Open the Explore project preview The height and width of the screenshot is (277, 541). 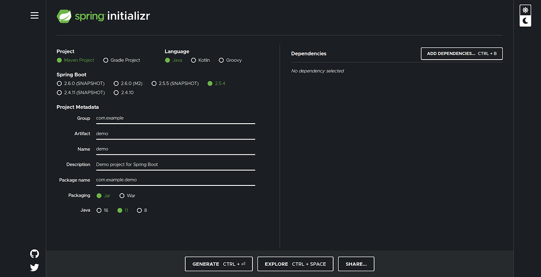(295, 264)
